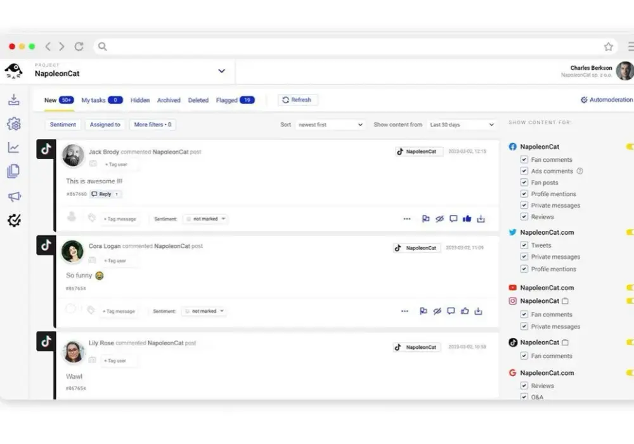Click Jack Brody's avatar photo
The image size is (634, 444).
click(x=73, y=155)
